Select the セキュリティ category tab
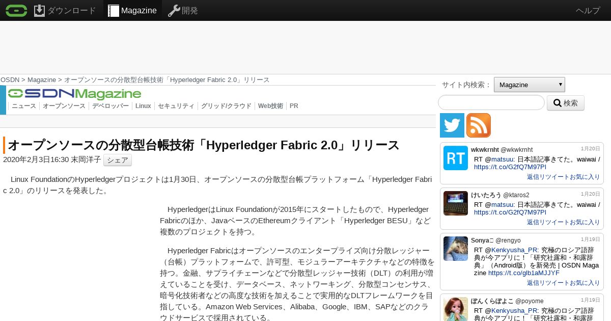 tap(176, 106)
